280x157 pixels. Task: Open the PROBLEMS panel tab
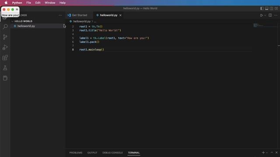76,153
